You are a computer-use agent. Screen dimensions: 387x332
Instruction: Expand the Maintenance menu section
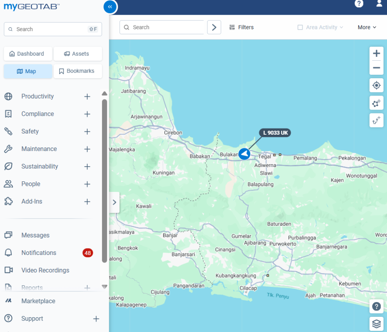point(87,149)
